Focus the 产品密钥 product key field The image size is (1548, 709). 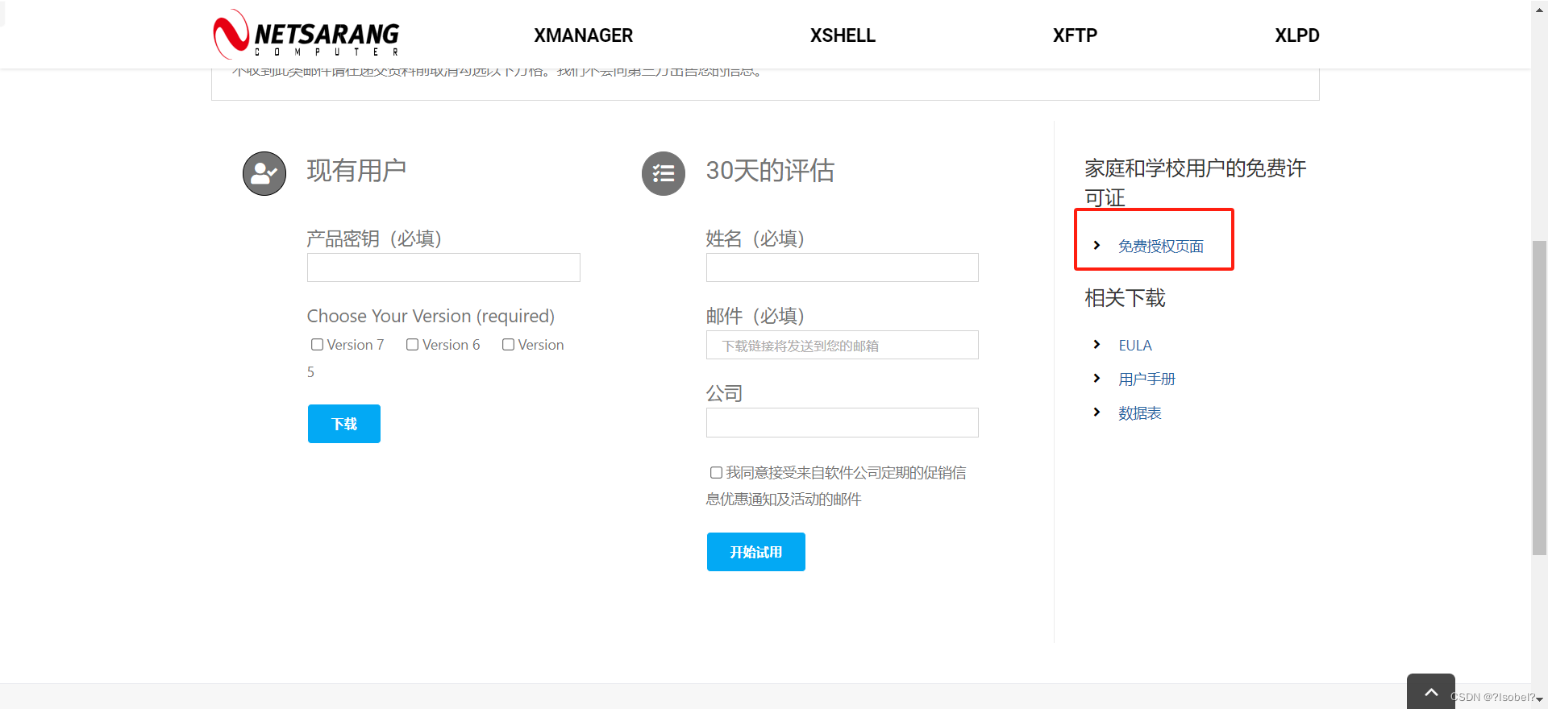tap(443, 267)
